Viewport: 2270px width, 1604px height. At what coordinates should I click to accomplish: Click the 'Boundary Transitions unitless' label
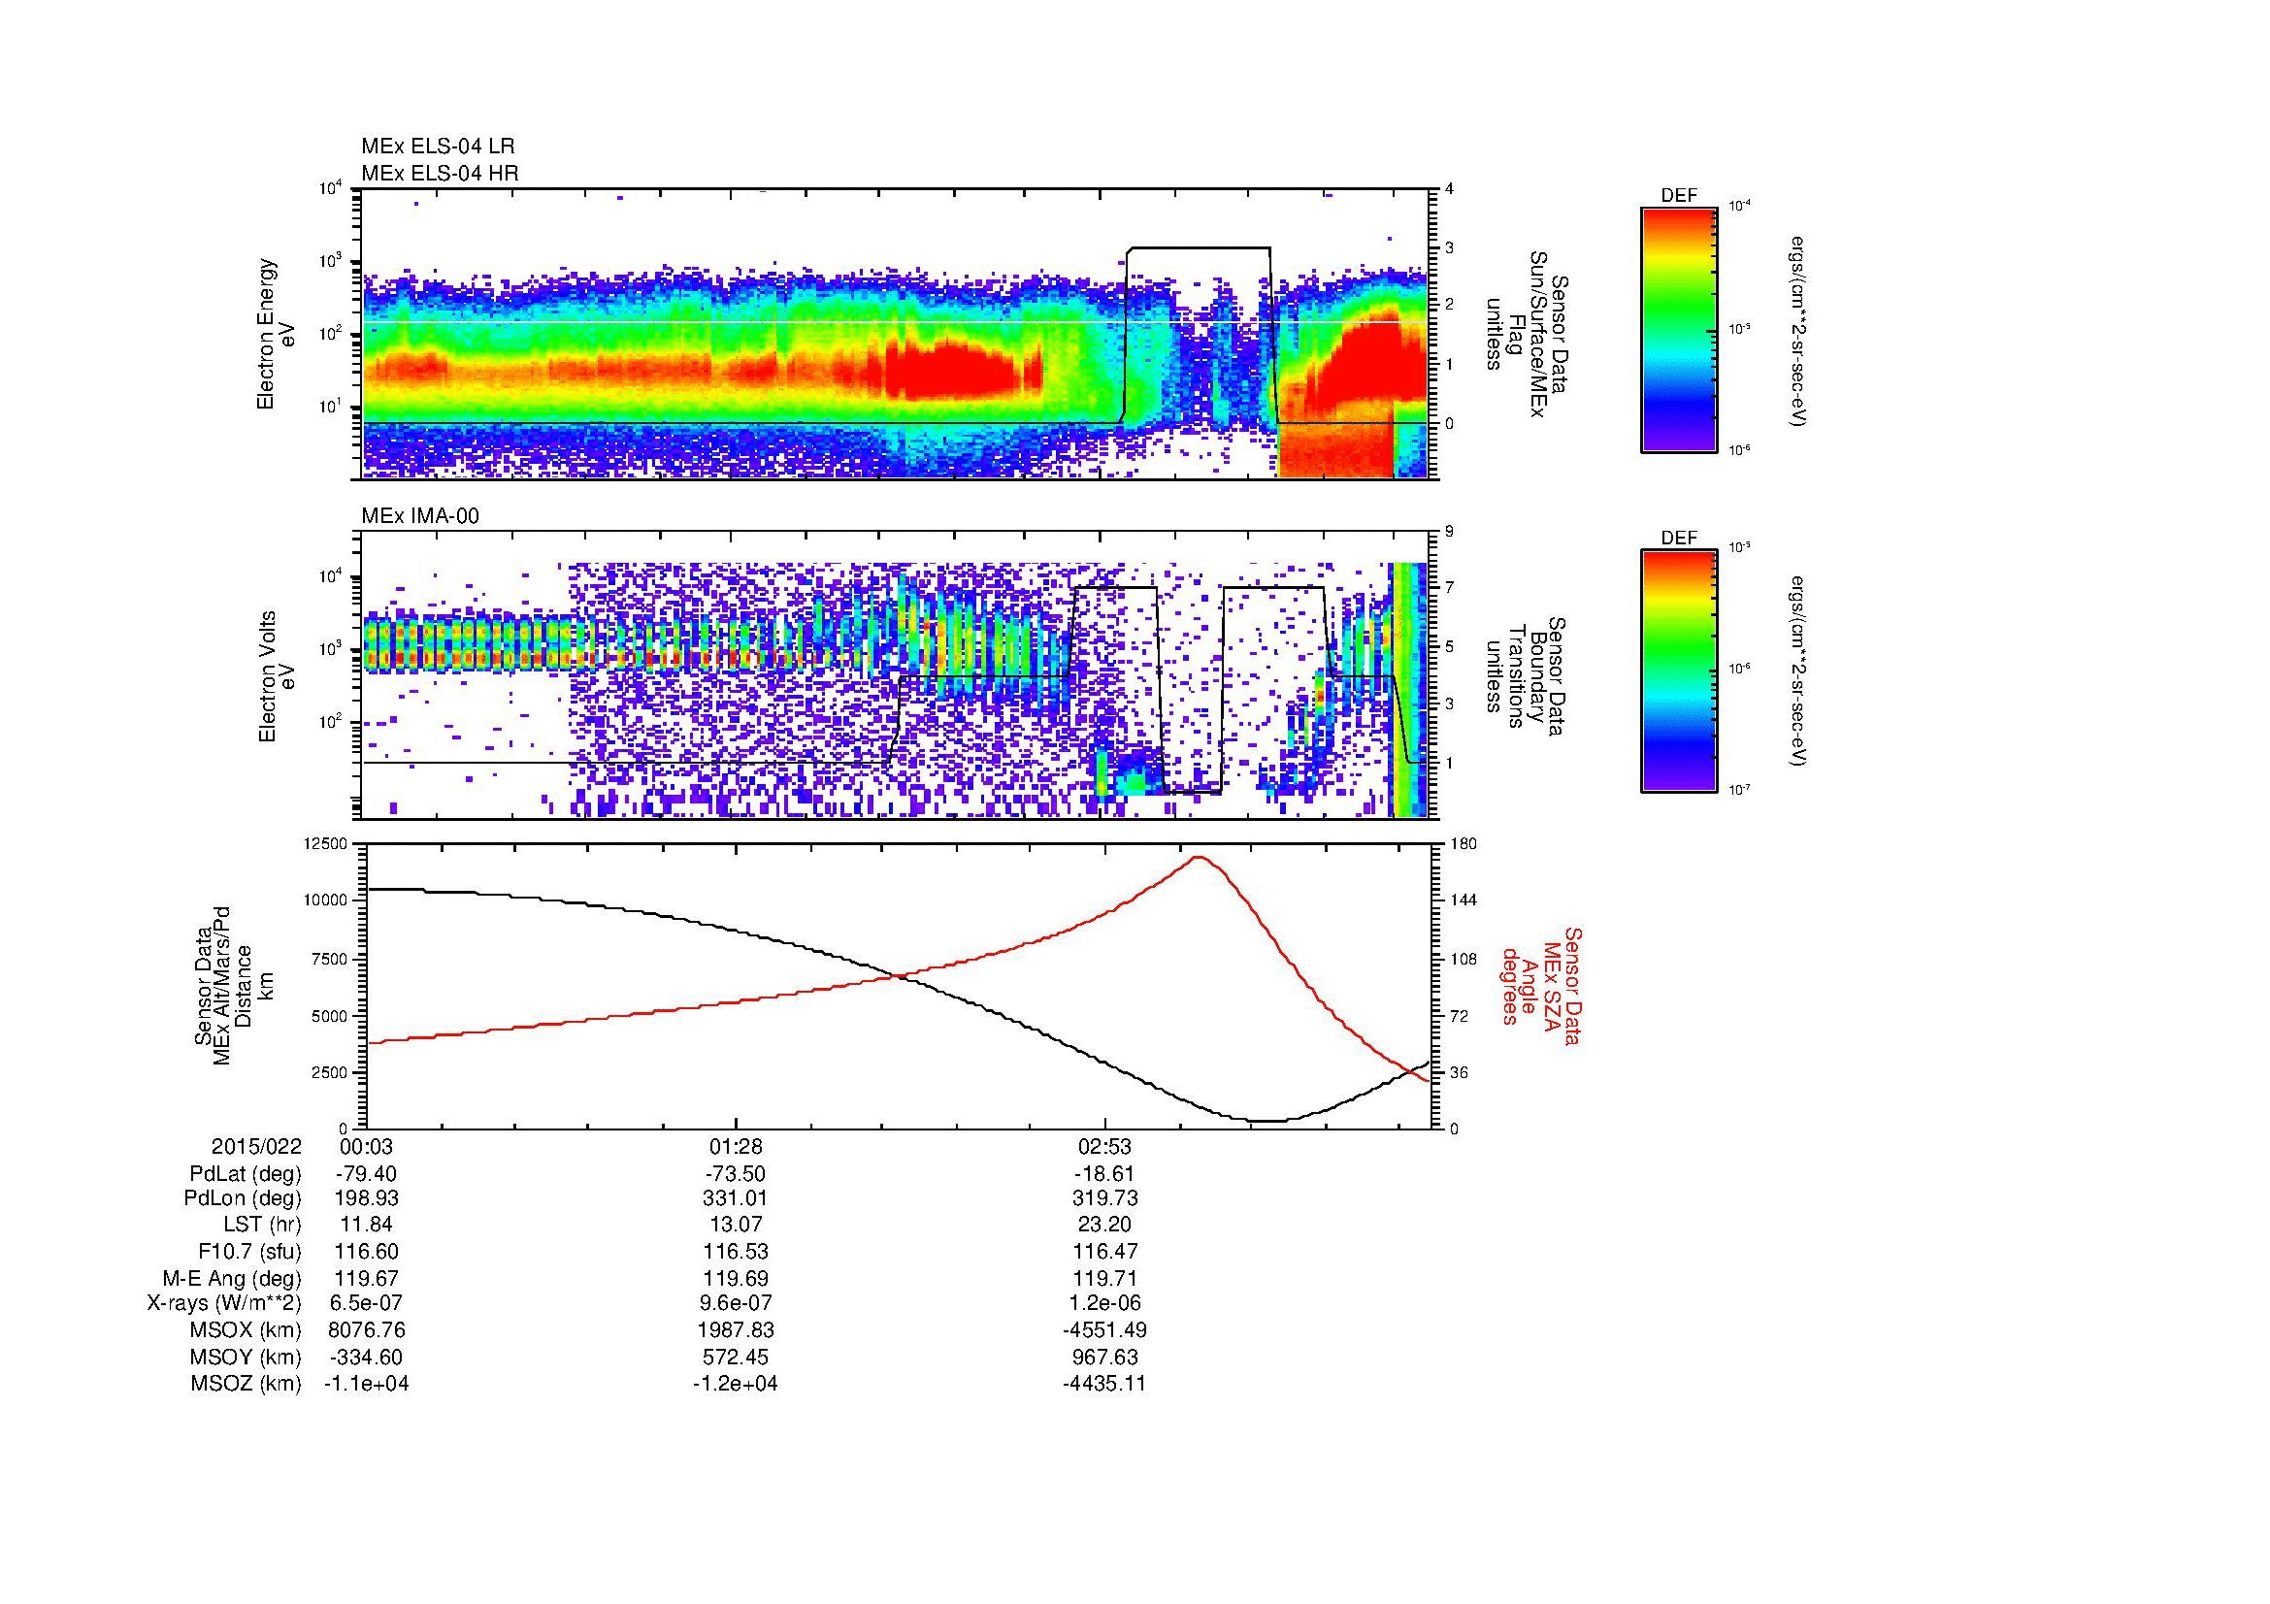[x=1528, y=677]
